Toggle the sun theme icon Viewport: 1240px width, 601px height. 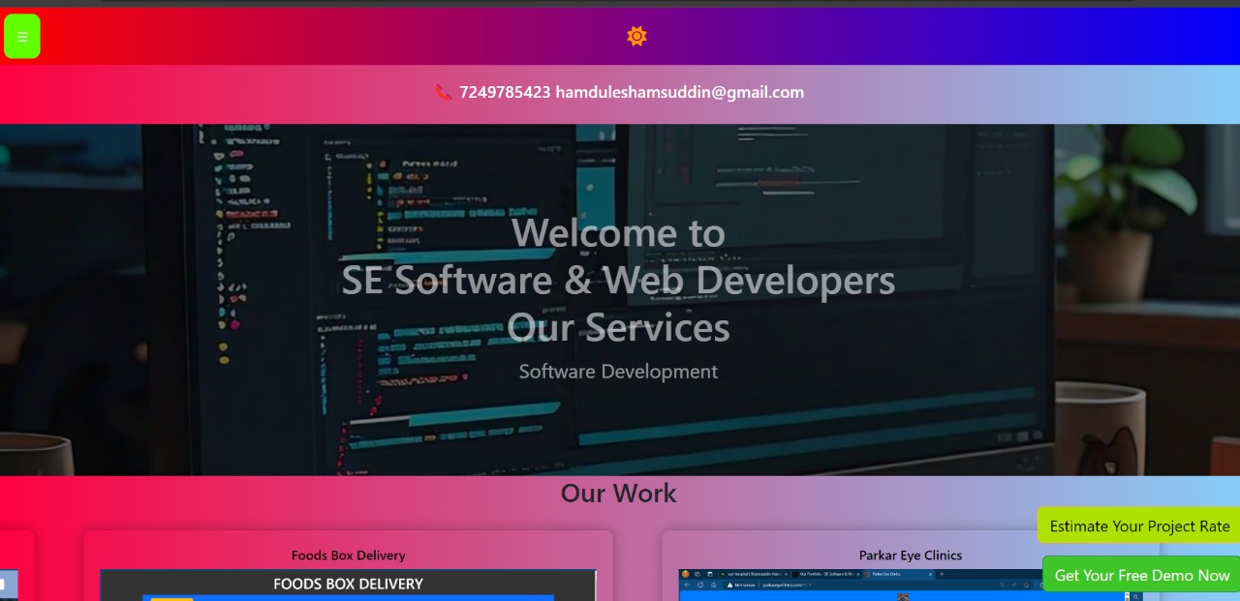click(636, 37)
